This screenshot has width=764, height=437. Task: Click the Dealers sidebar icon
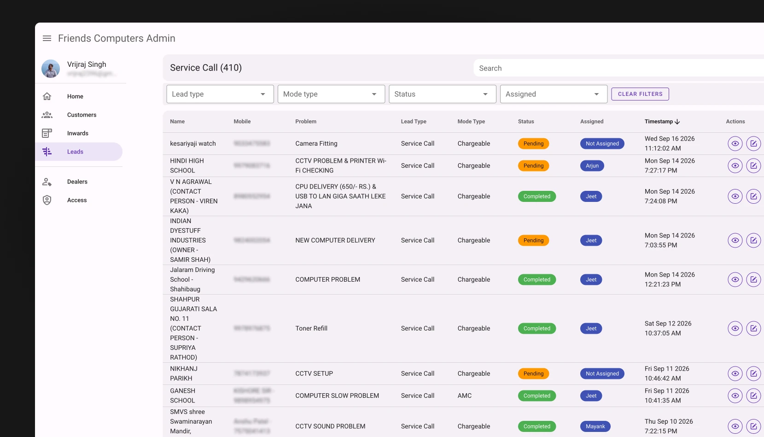pos(47,182)
